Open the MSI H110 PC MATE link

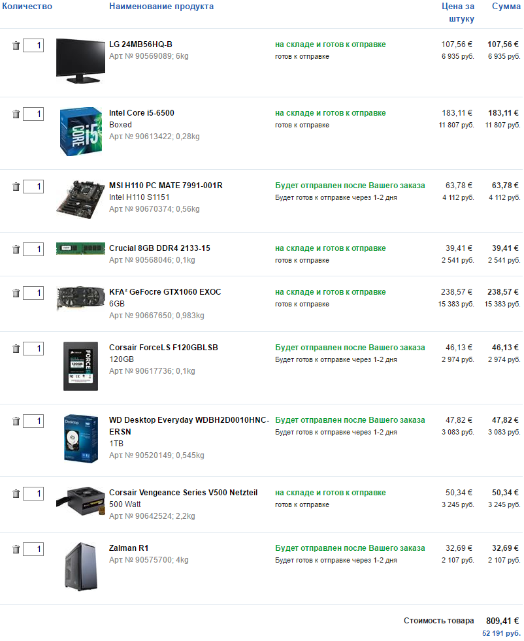click(165, 186)
